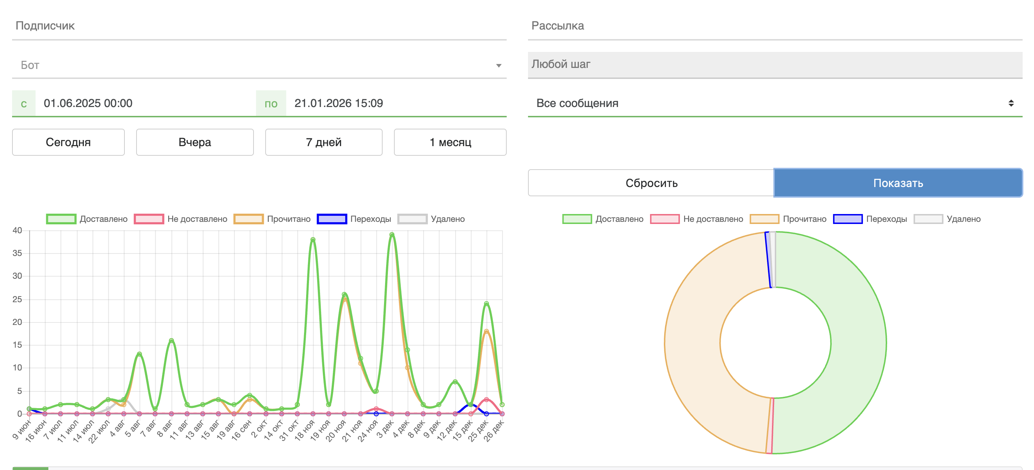Reset filters with 'Сбросить' button

(651, 183)
